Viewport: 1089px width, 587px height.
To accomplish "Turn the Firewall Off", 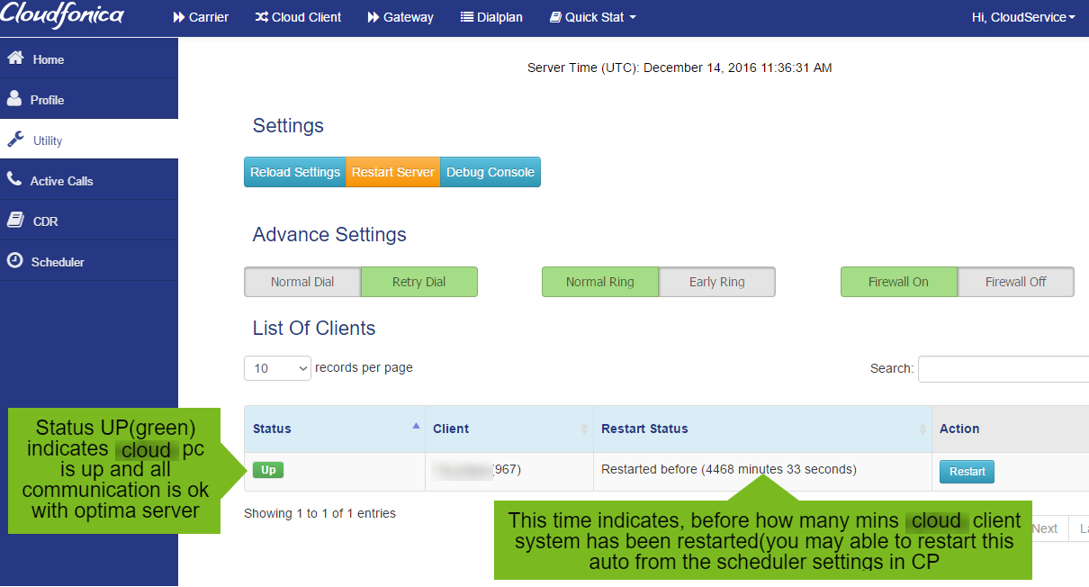I will [x=1015, y=282].
